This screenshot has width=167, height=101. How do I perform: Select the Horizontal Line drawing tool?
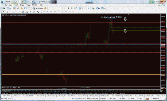click(16, 12)
